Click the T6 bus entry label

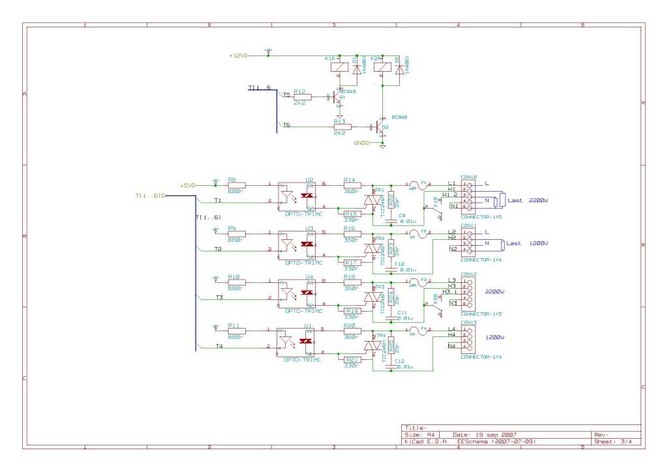click(286, 125)
